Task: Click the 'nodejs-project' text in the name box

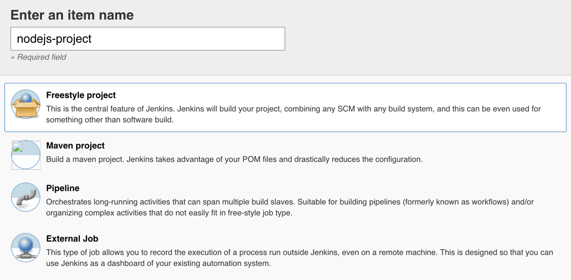Action: click(54, 39)
